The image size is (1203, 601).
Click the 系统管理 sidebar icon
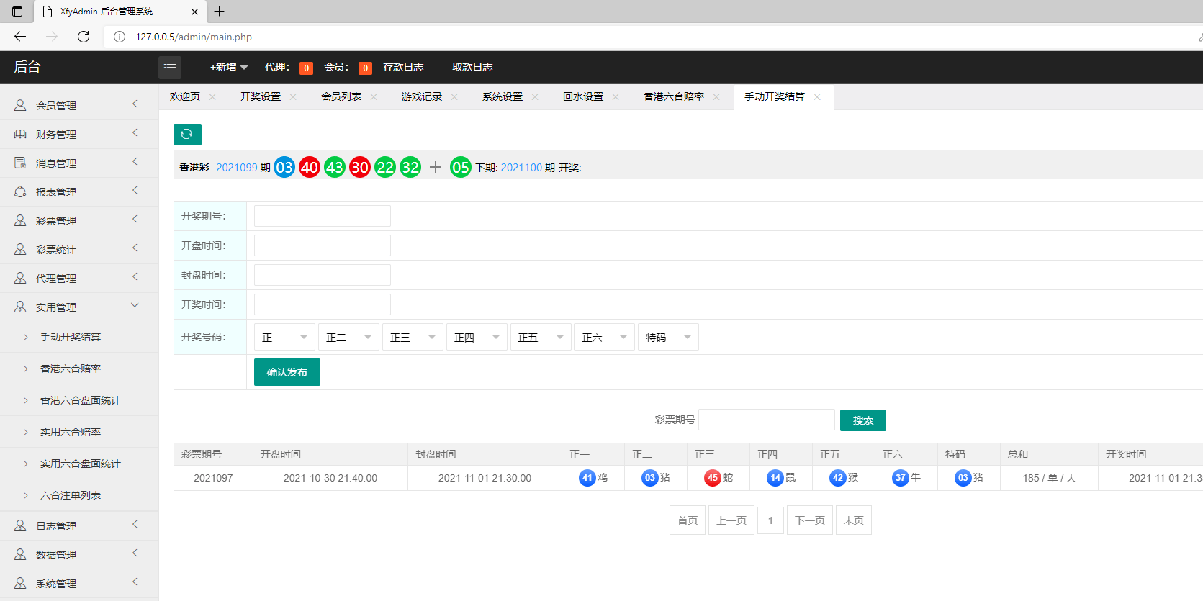(x=20, y=583)
